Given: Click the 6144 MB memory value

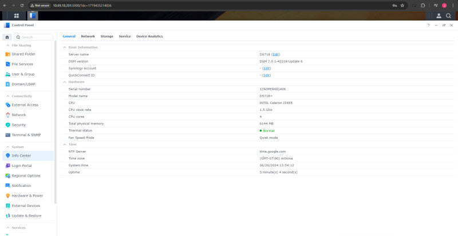Looking at the screenshot, I should tap(266, 123).
